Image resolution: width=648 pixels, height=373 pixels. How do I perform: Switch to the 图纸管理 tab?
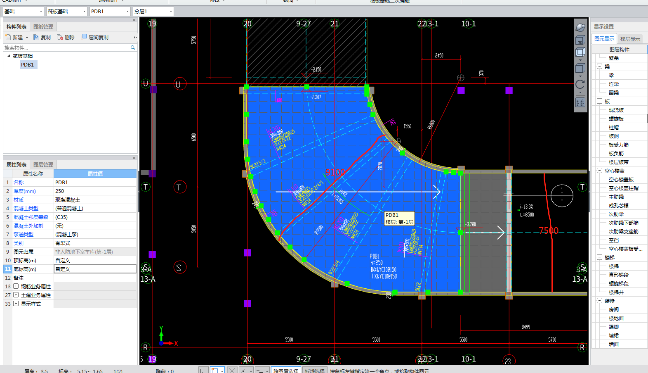43,26
